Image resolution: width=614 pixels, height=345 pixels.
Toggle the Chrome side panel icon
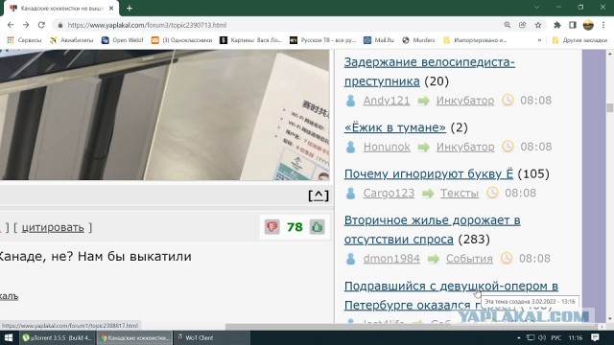573,25
